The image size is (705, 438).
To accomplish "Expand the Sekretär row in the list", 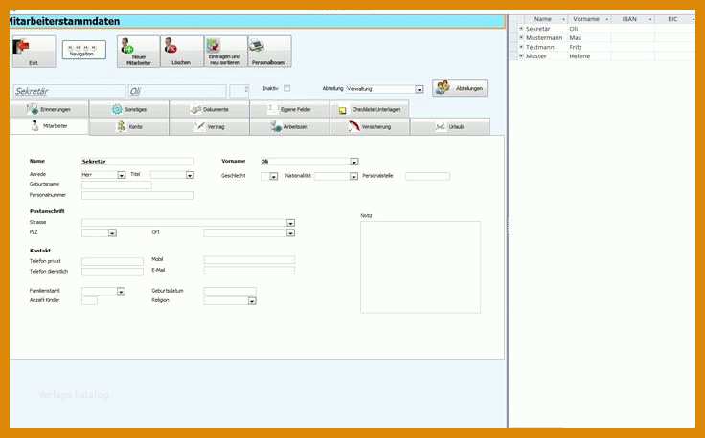I will coord(521,29).
